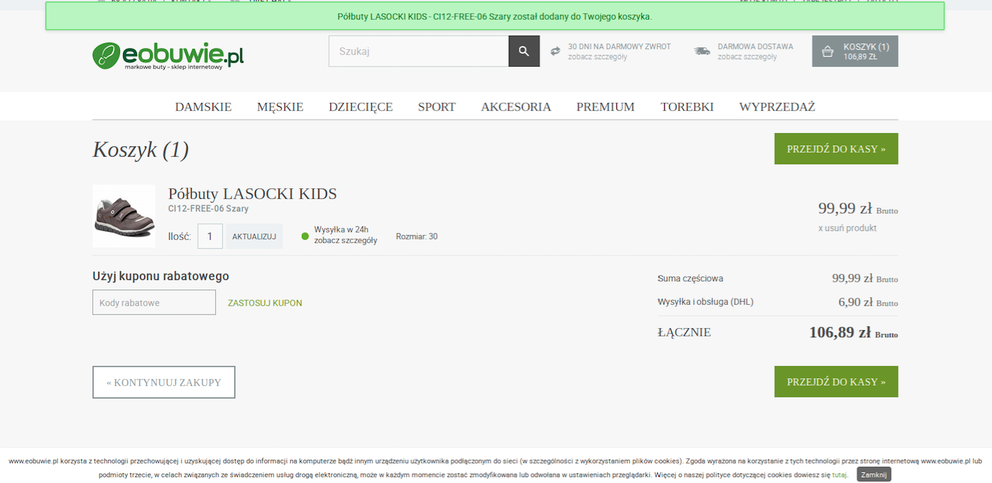Click the free delivery truck icon
The height and width of the screenshot is (483, 992).
[702, 51]
